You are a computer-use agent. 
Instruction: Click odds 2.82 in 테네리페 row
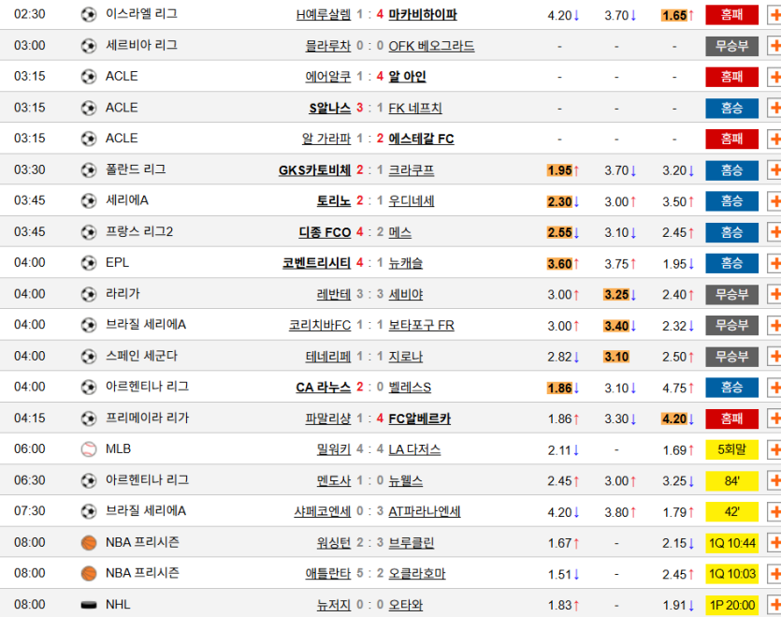pyautogui.click(x=560, y=357)
